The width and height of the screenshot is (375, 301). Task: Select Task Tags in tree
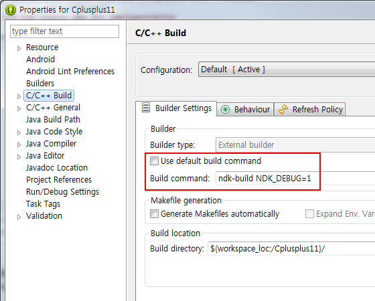[x=43, y=204]
